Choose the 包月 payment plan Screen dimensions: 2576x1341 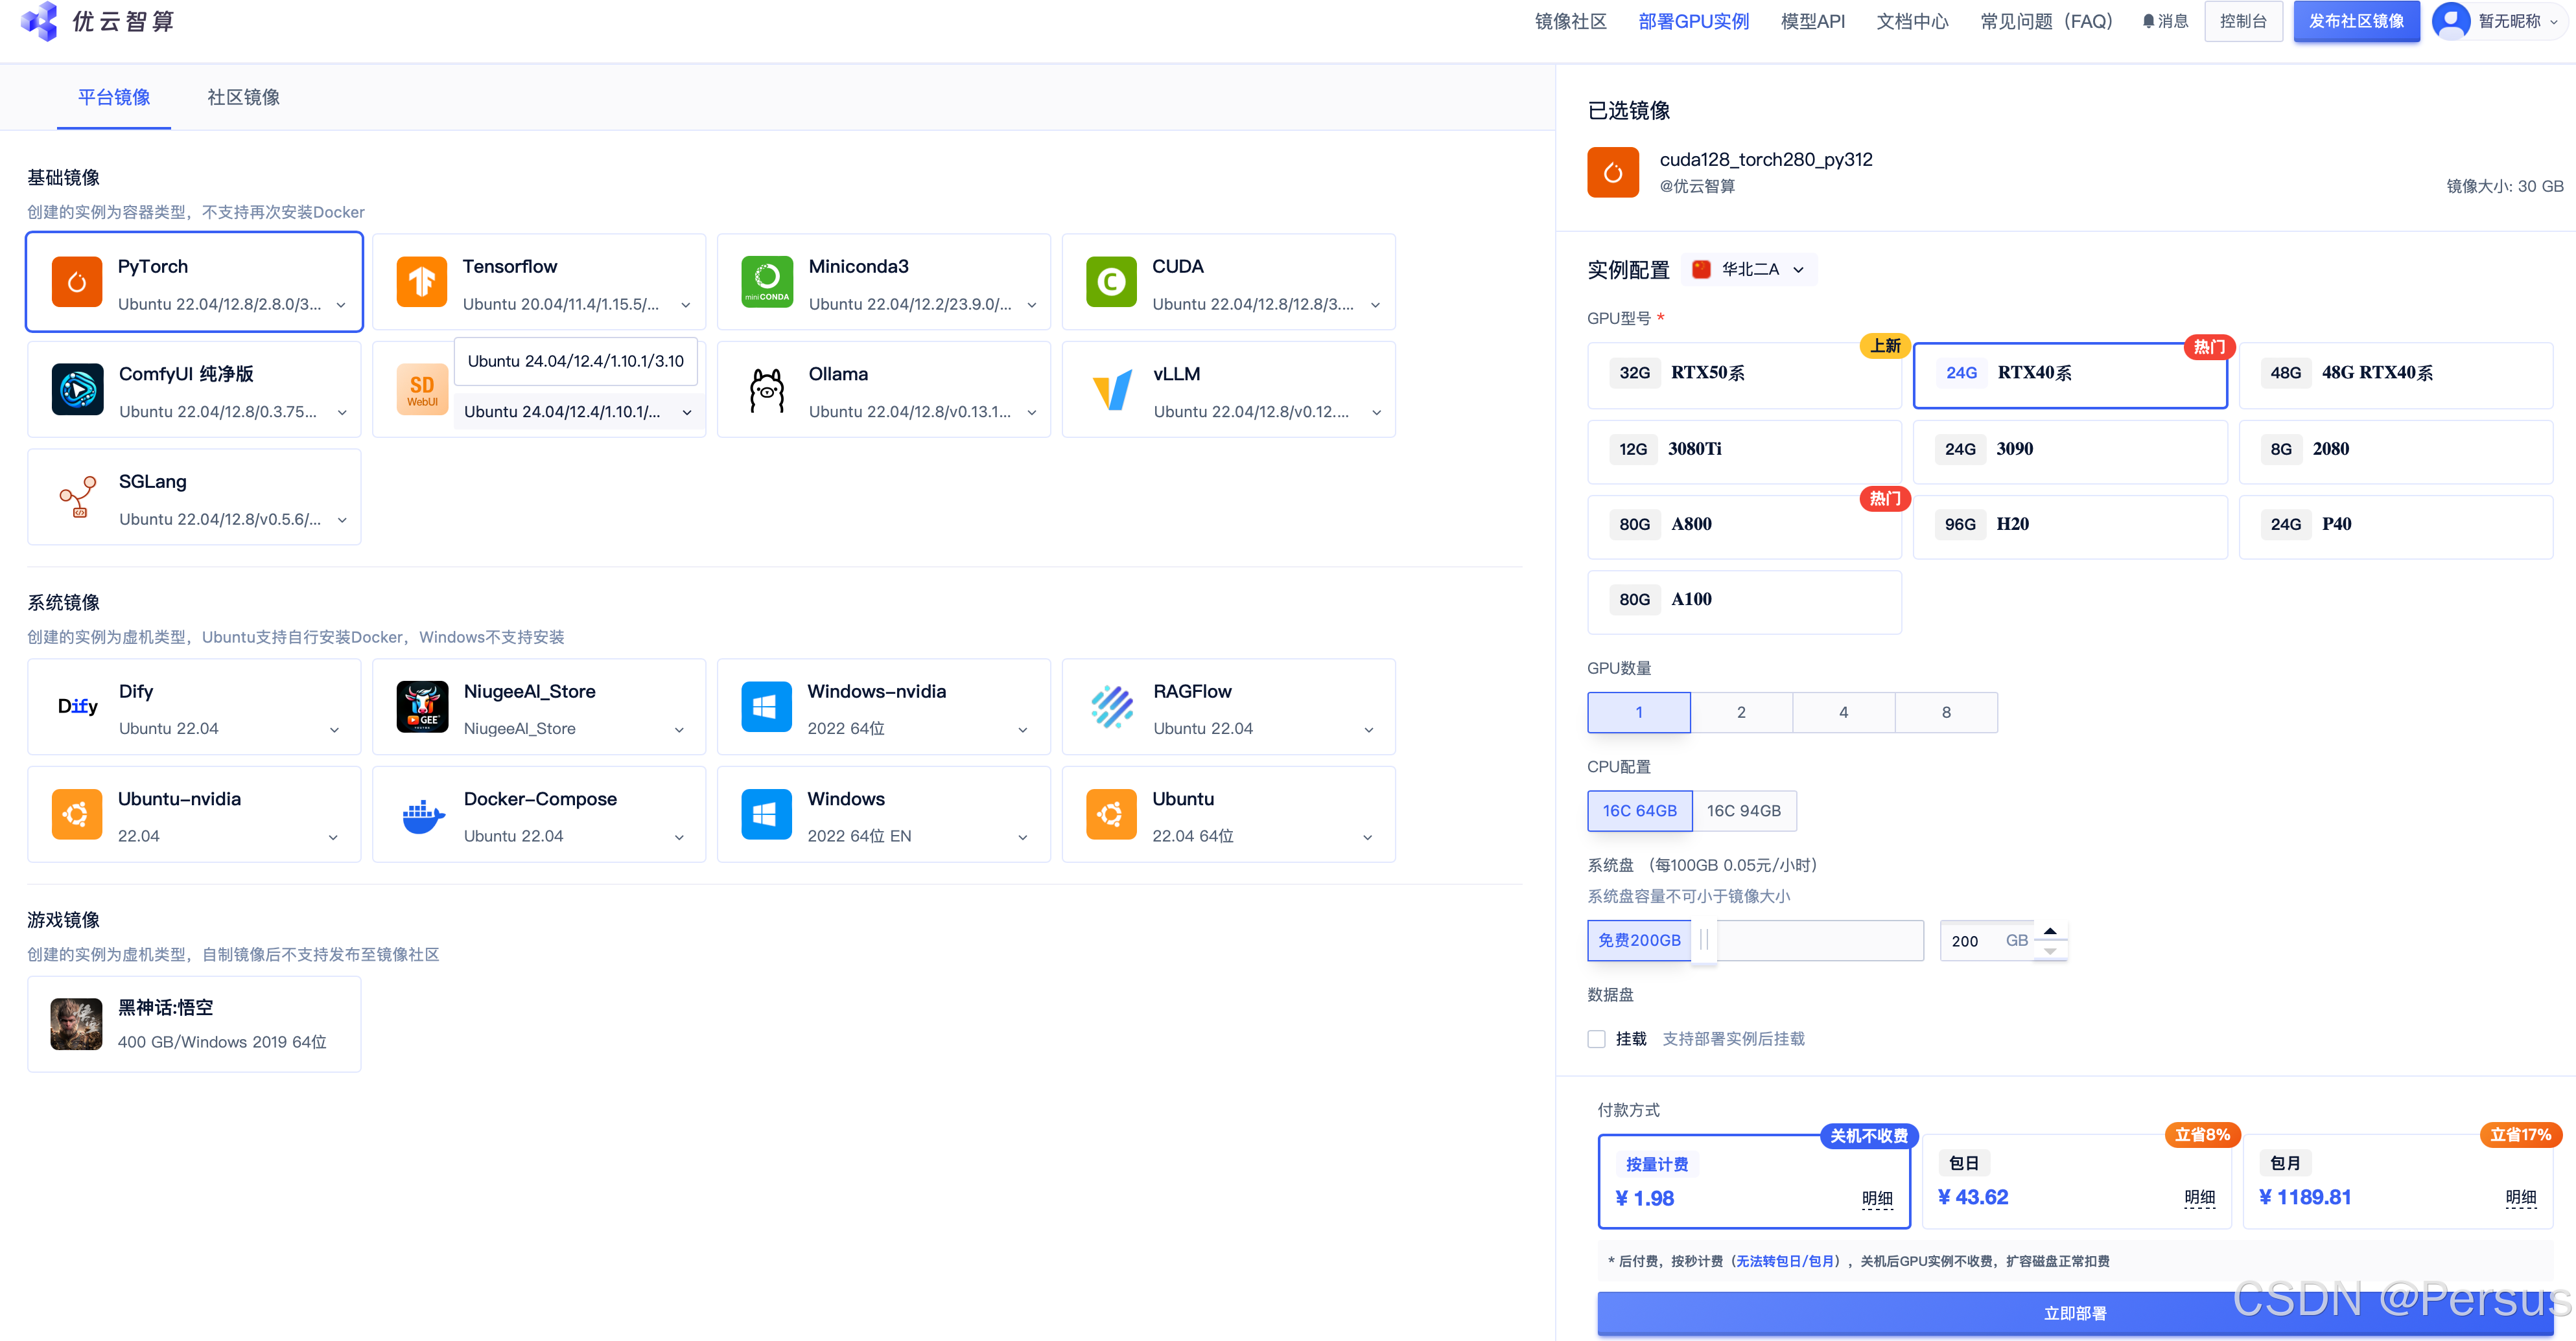[2397, 1180]
